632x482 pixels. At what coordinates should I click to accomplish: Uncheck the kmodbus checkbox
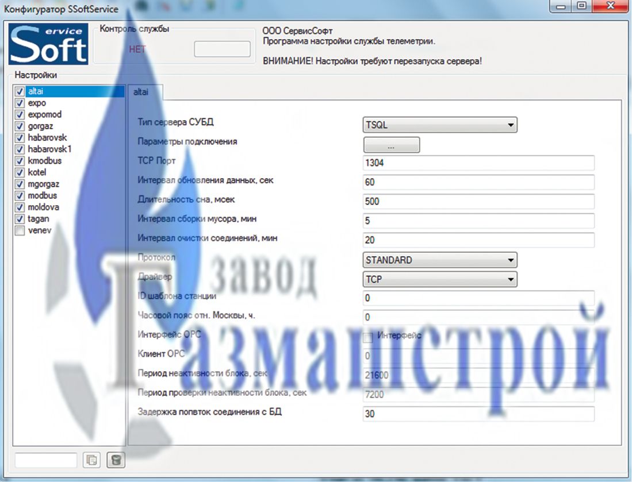click(x=20, y=161)
